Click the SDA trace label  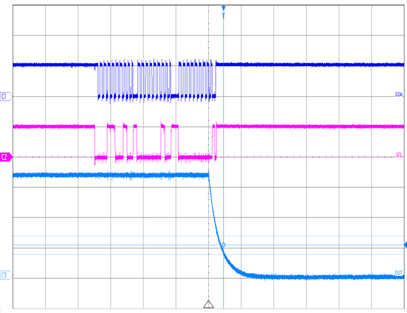(x=399, y=94)
